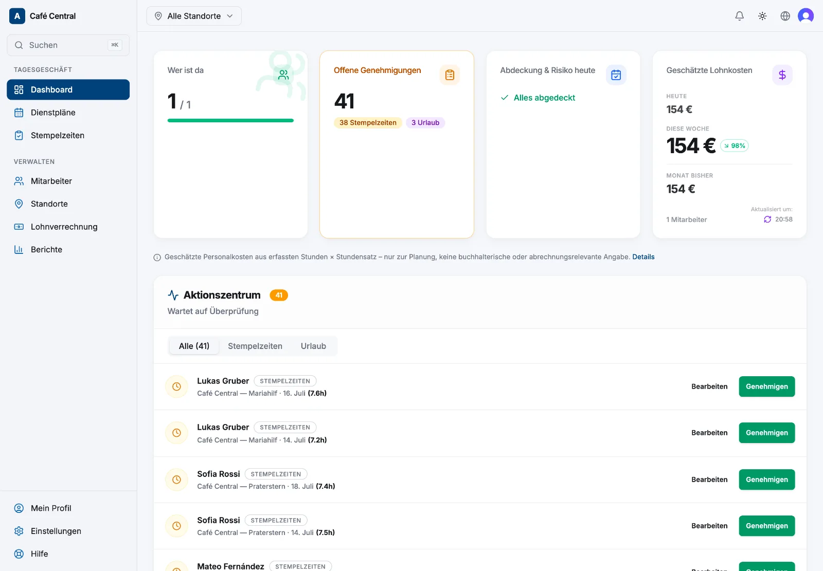Open the Details link under cost note
This screenshot has width=823, height=571.
click(x=643, y=257)
